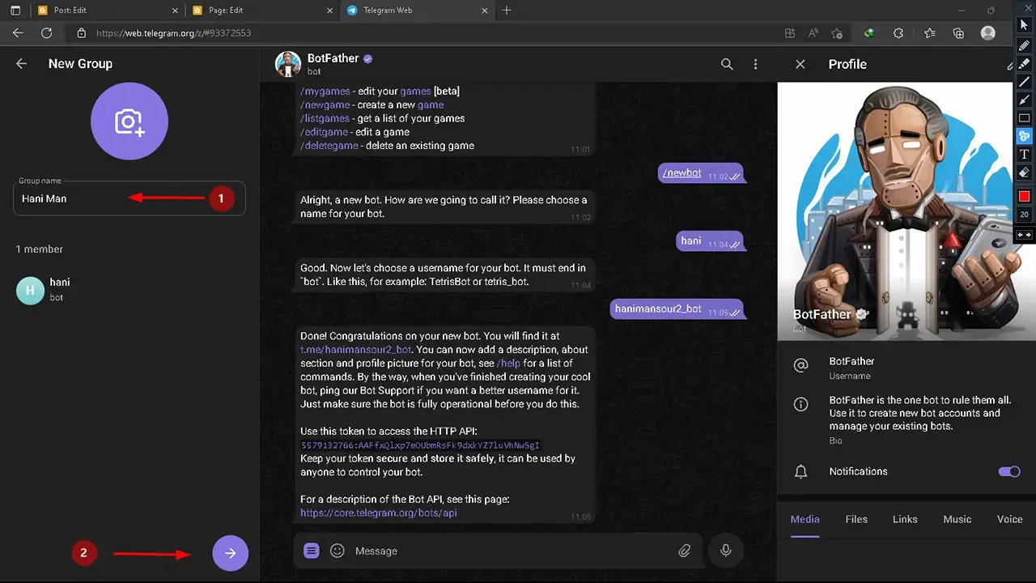Screen dimensions: 1036x583
Task: Search within the BotFather chat
Action: pos(727,64)
